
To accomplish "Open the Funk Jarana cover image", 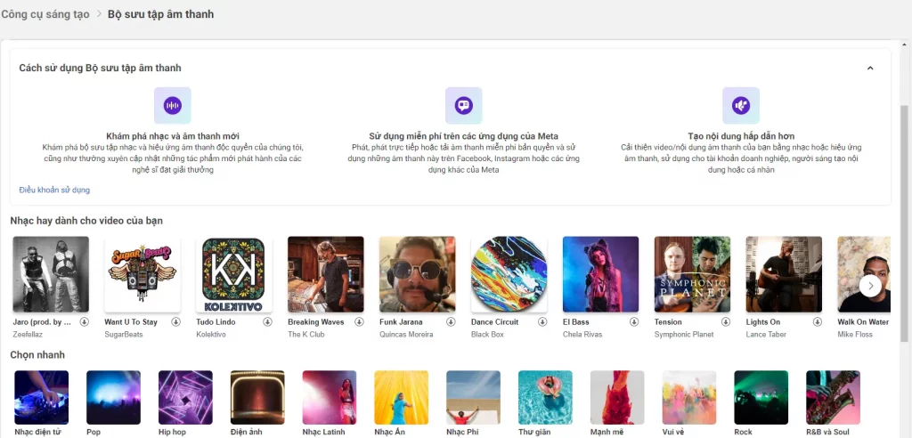I will click(417, 274).
